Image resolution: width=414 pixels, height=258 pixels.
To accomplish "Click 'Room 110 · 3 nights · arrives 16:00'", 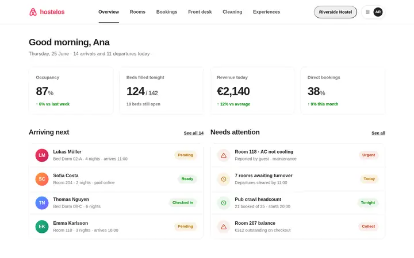I will pyautogui.click(x=86, y=230).
